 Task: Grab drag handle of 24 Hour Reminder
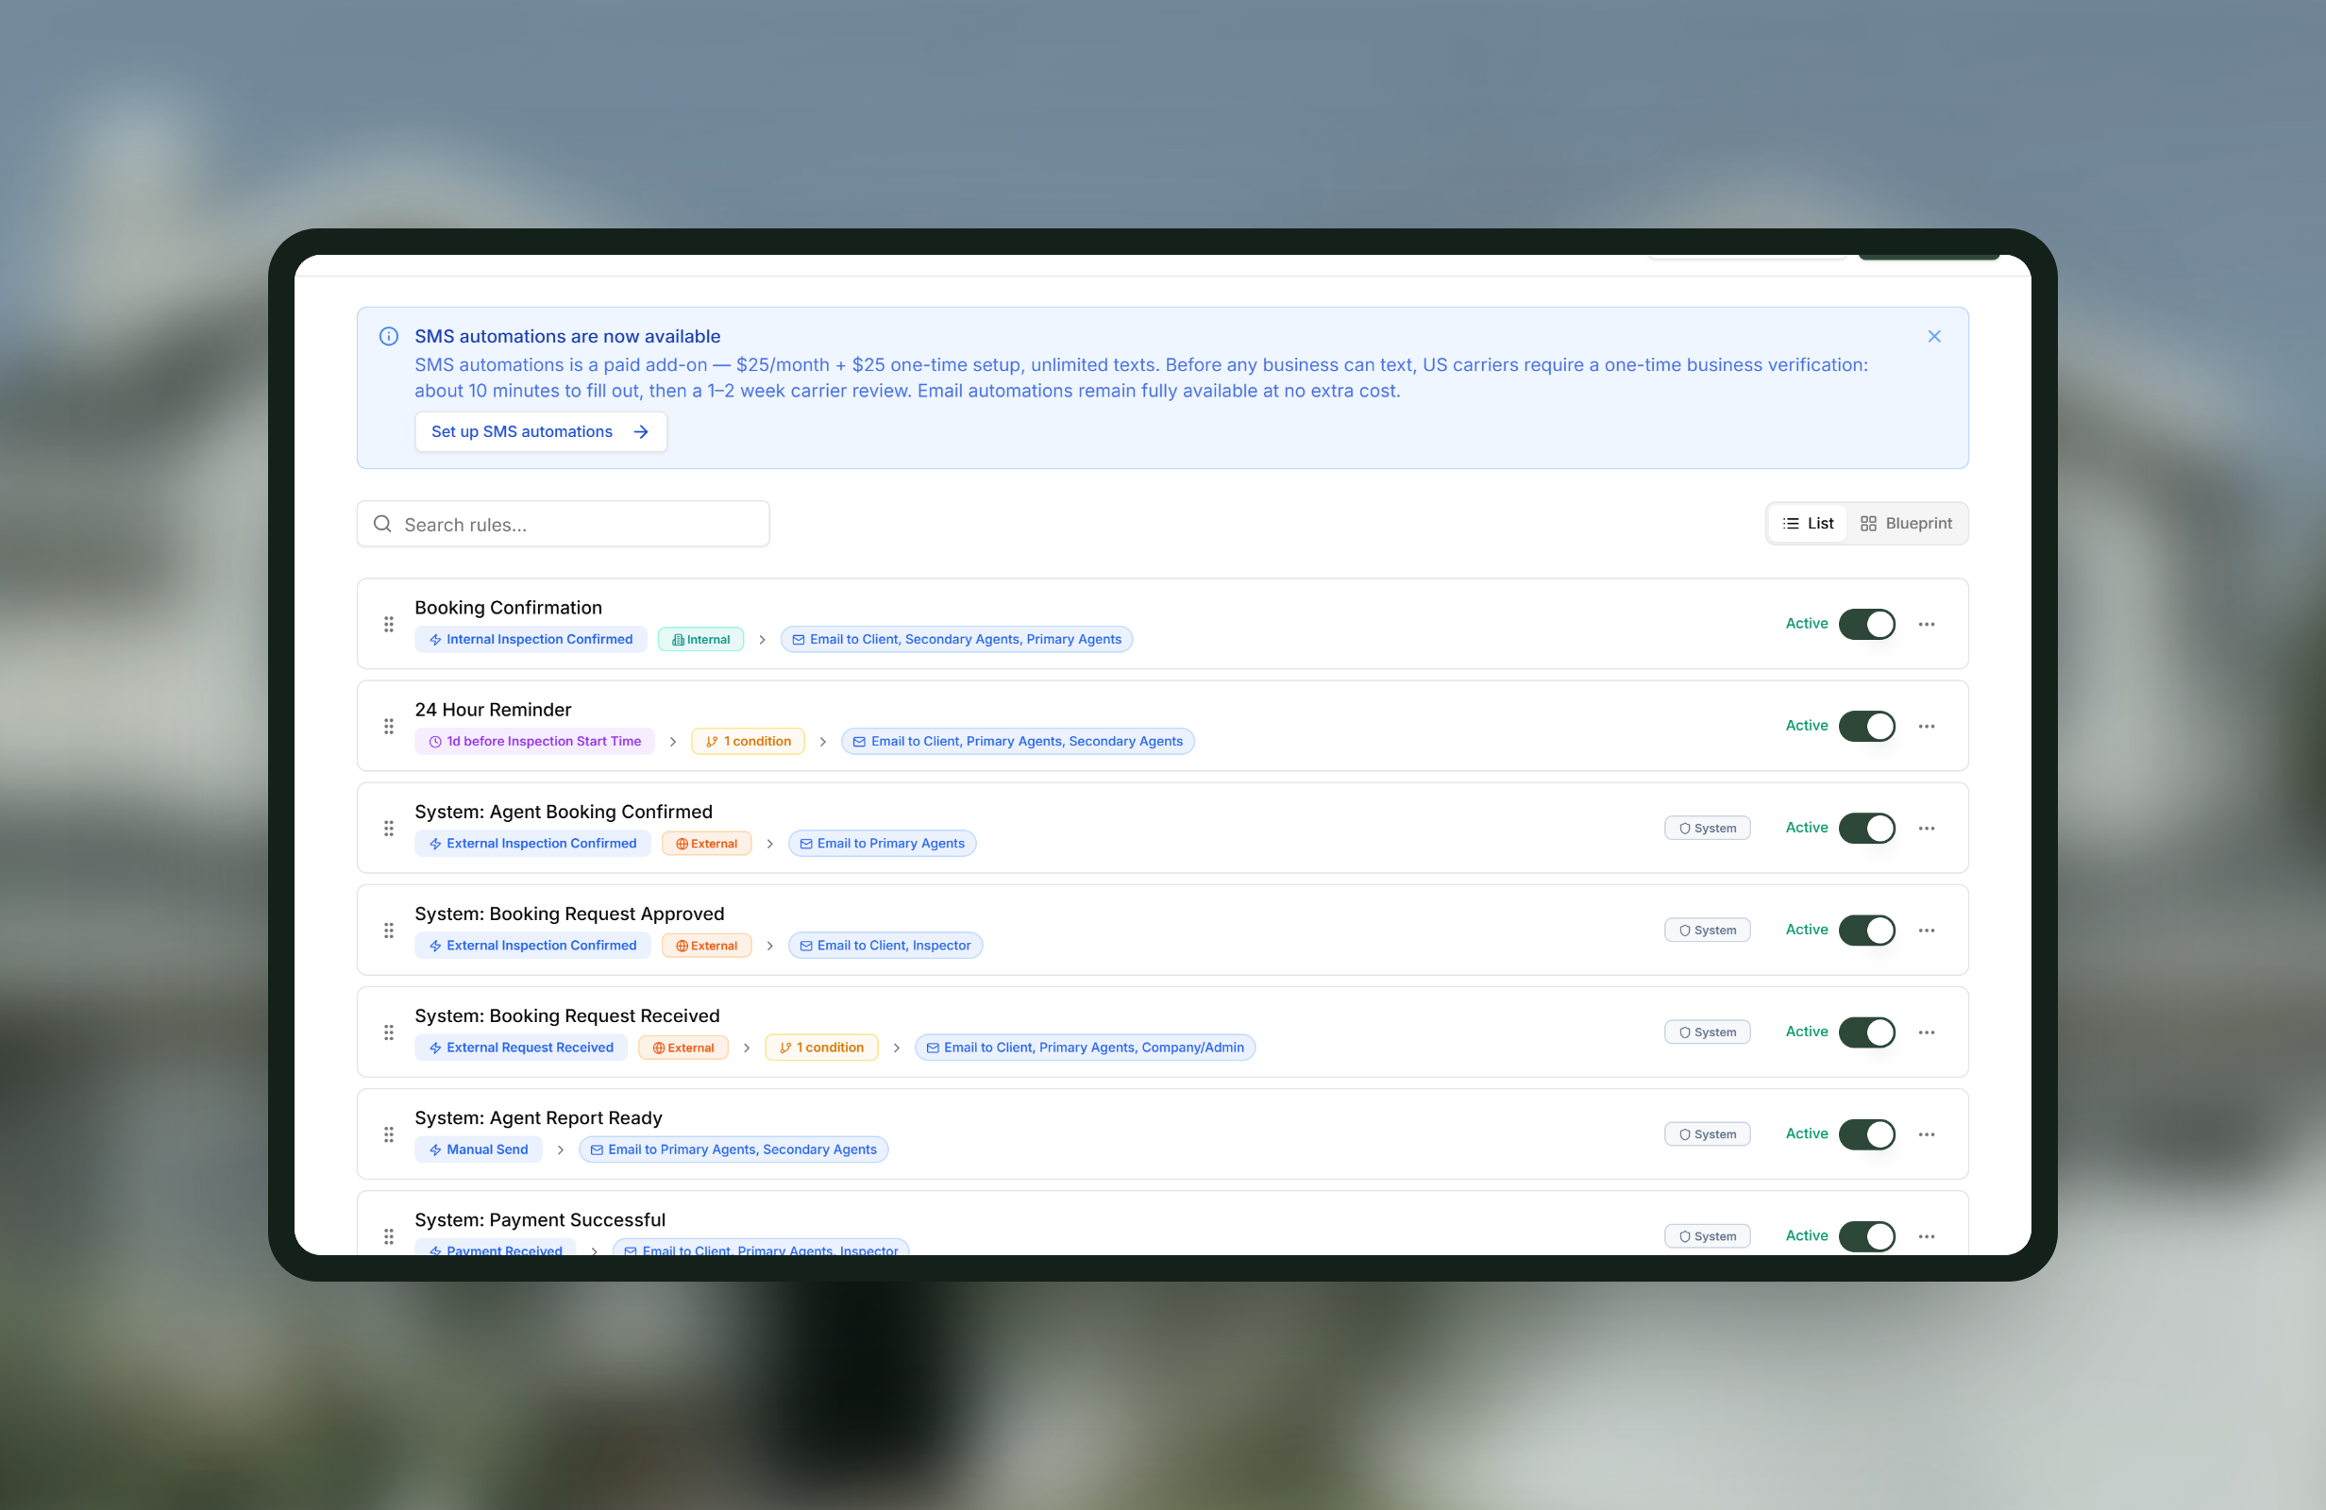[388, 726]
